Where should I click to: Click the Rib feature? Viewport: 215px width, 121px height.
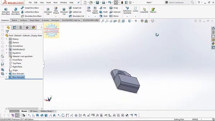(103, 8)
